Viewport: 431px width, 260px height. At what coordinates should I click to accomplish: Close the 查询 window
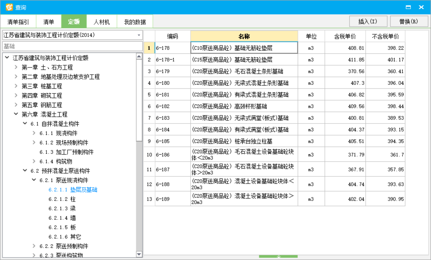421,7
